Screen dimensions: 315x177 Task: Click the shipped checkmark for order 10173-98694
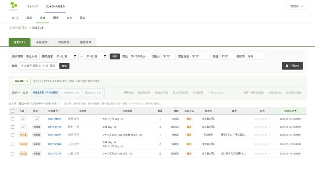pos(37,119)
